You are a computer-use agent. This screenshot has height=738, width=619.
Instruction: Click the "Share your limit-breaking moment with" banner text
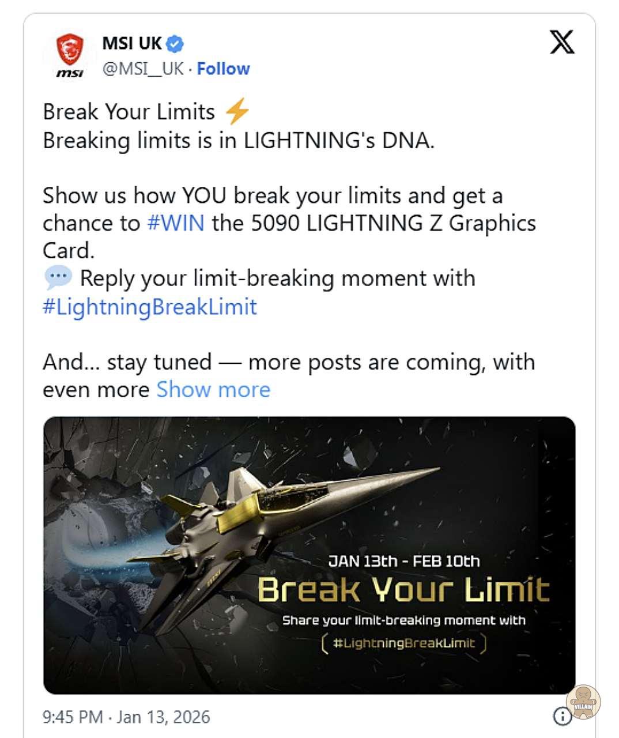[x=403, y=620]
